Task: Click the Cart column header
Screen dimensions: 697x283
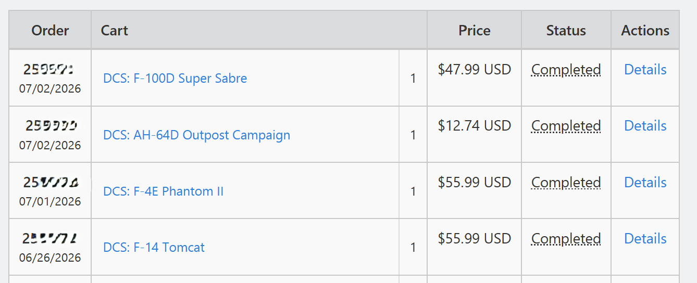Action: click(259, 30)
